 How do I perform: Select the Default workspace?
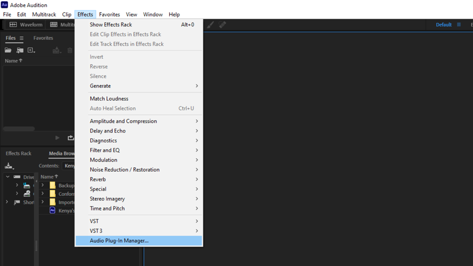[x=443, y=25]
